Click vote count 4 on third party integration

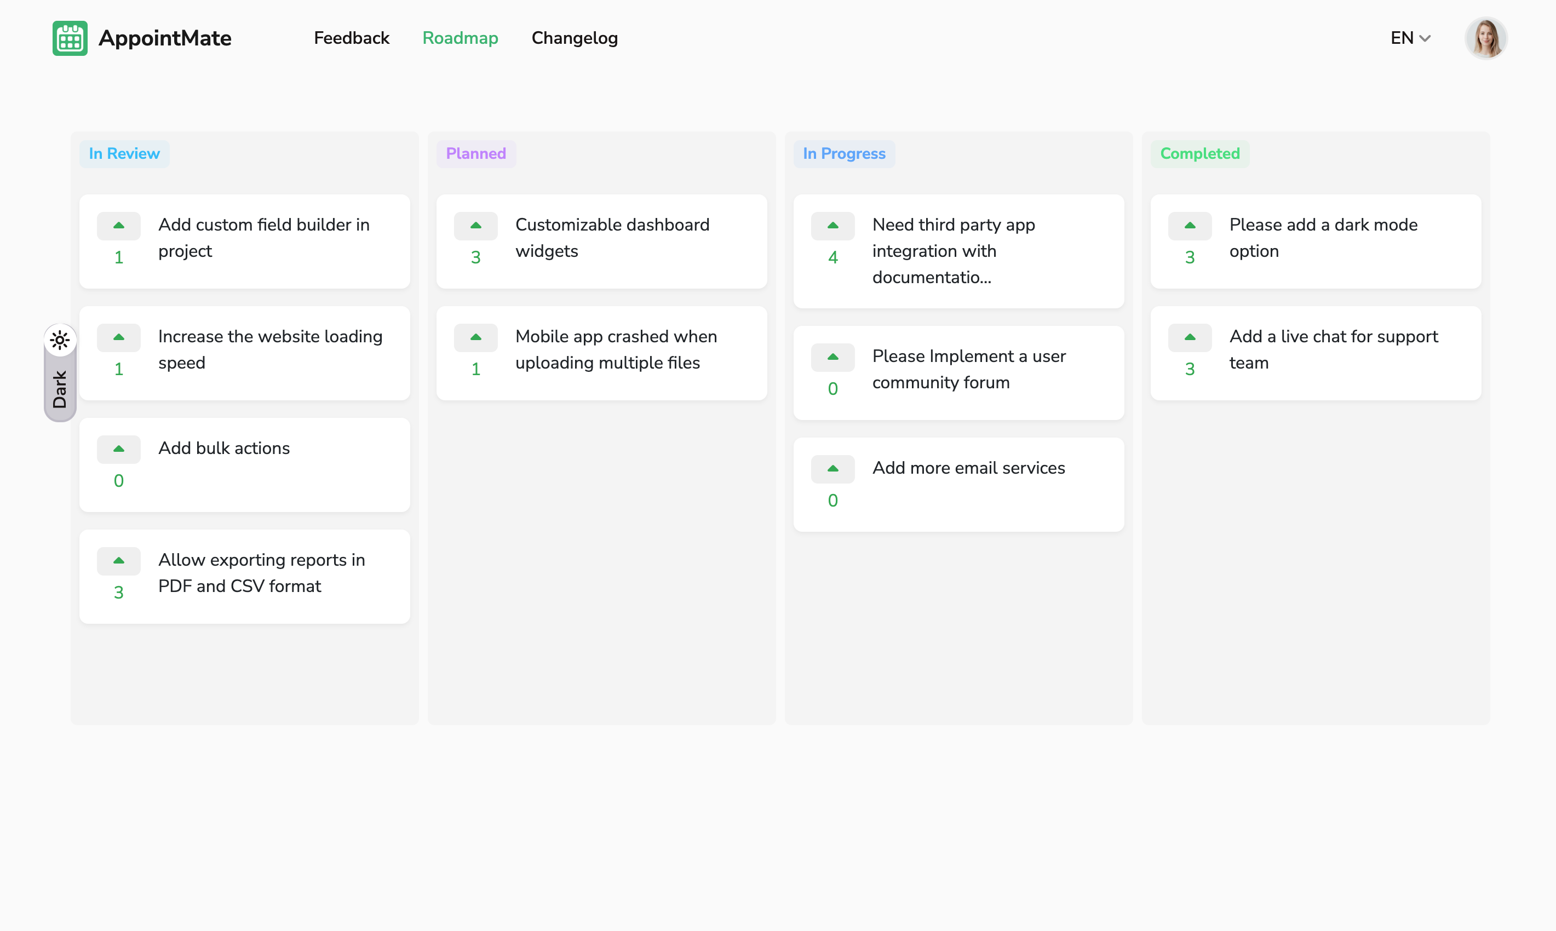pyautogui.click(x=832, y=257)
